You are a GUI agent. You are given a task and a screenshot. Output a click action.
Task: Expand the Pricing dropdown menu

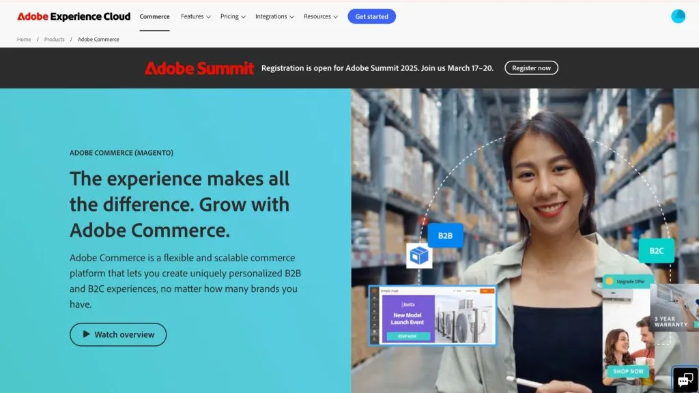click(233, 16)
